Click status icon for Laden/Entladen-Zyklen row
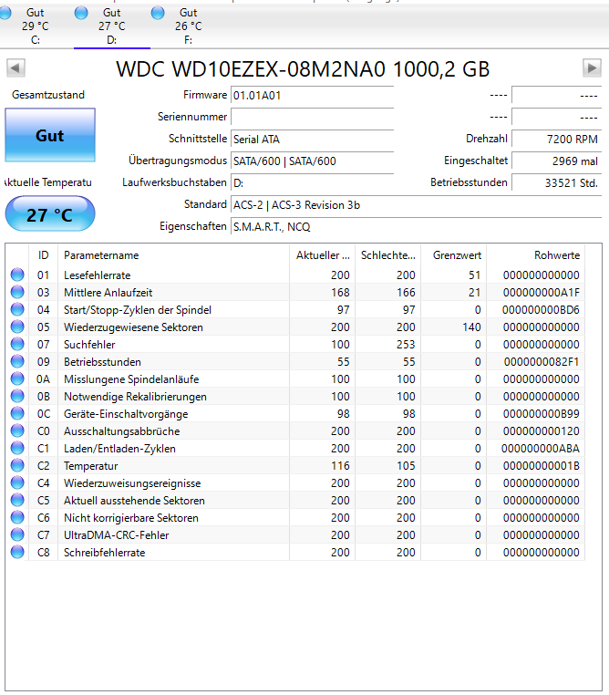Image resolution: width=609 pixels, height=695 pixels. pyautogui.click(x=17, y=448)
